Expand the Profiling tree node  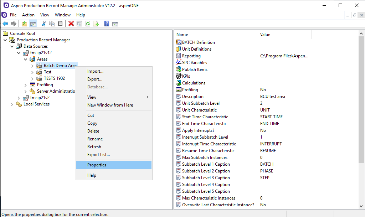[x=26, y=85]
